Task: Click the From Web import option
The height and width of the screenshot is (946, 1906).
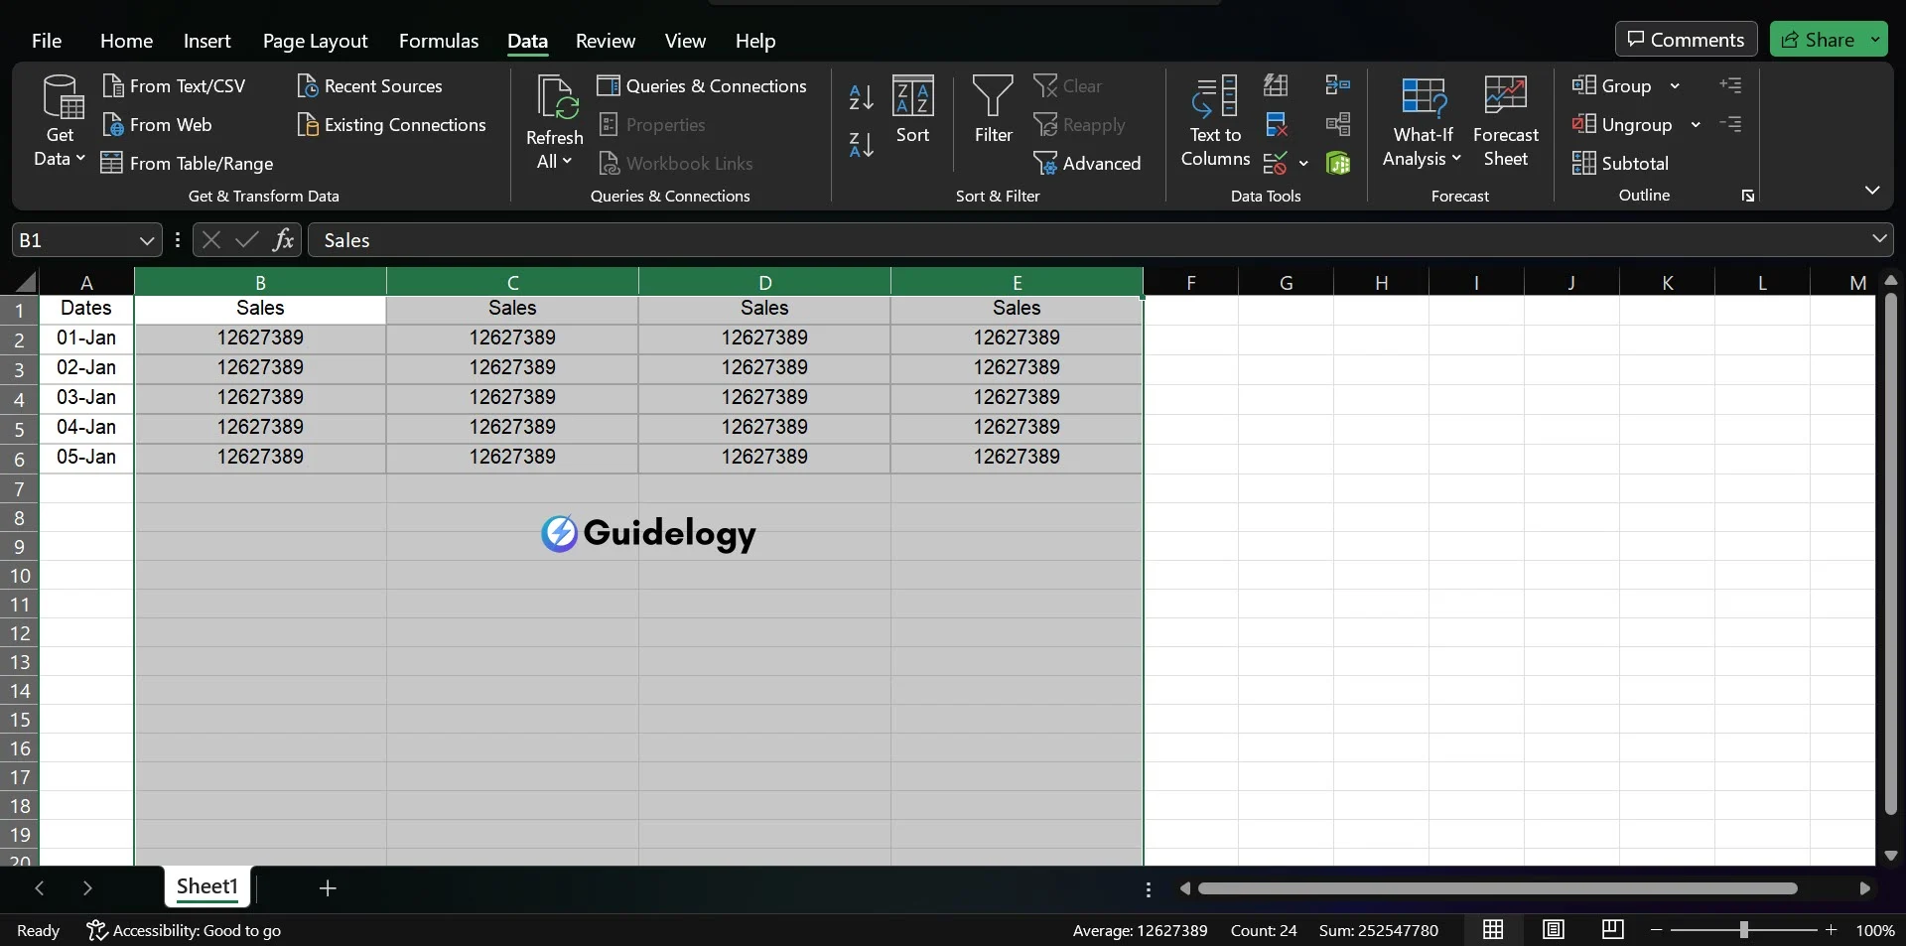Action: coord(157,125)
